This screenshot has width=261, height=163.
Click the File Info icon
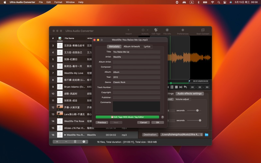[167, 31]
